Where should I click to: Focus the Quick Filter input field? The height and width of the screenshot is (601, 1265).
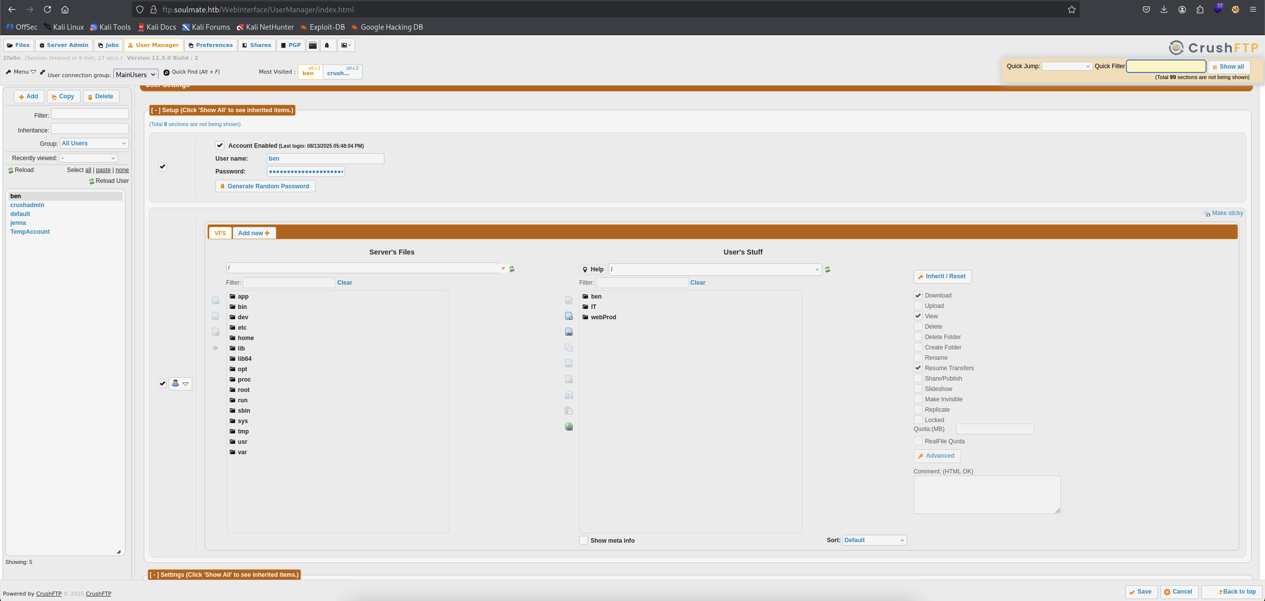(1166, 66)
